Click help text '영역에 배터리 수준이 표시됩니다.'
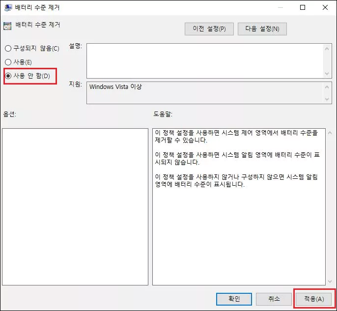337x311 pixels. (199, 184)
